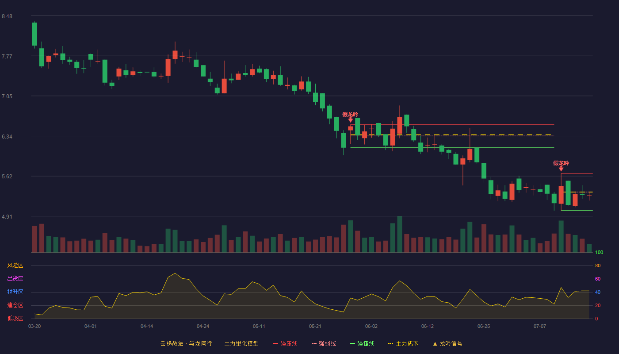
Task: Toggle the 强弱线 legend item
Action: coord(324,343)
